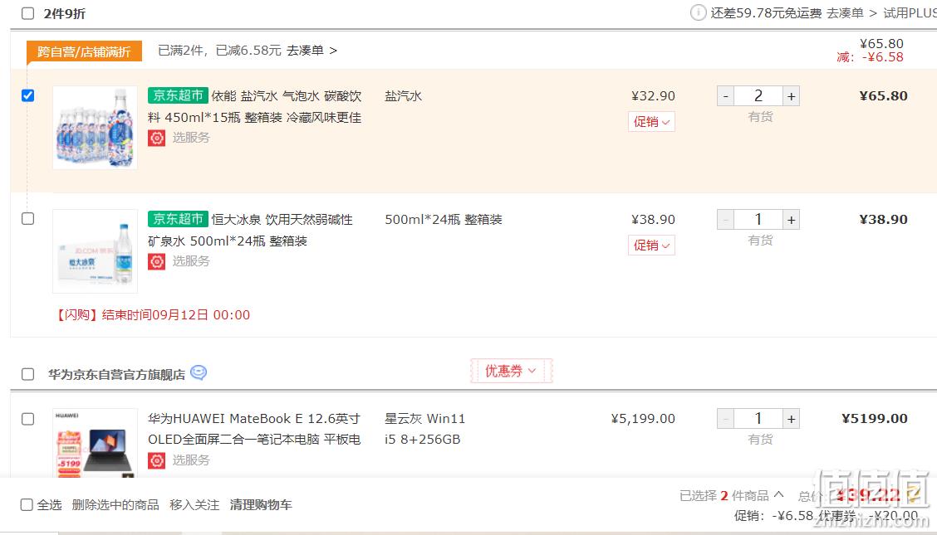937x535 pixels.
Task: Click the service gear icon for HUAWEI MateBook E
Action: pyautogui.click(x=156, y=460)
